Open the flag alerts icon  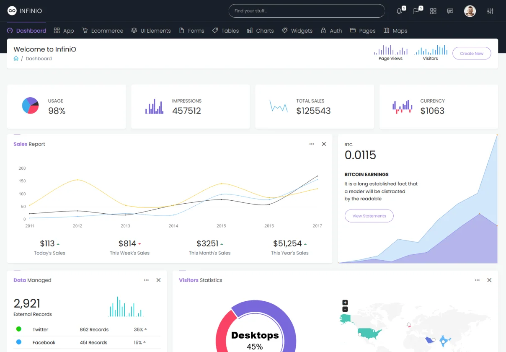pyautogui.click(x=416, y=11)
